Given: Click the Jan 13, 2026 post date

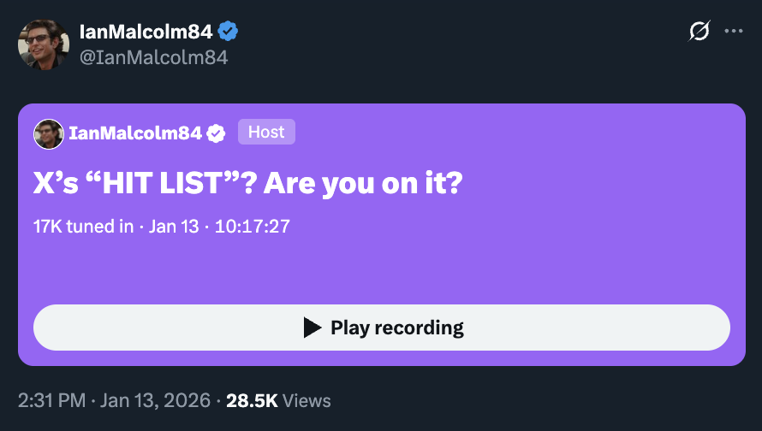Looking at the screenshot, I should (x=156, y=399).
